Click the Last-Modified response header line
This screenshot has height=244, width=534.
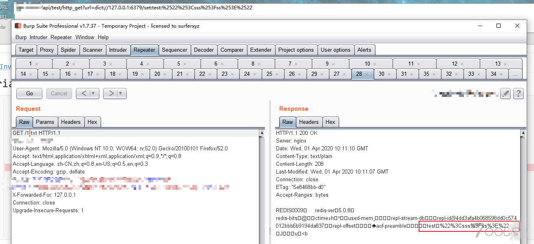click(332, 172)
